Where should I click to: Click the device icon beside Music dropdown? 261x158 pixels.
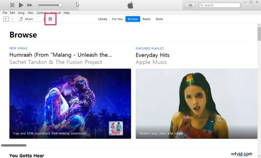click(50, 19)
